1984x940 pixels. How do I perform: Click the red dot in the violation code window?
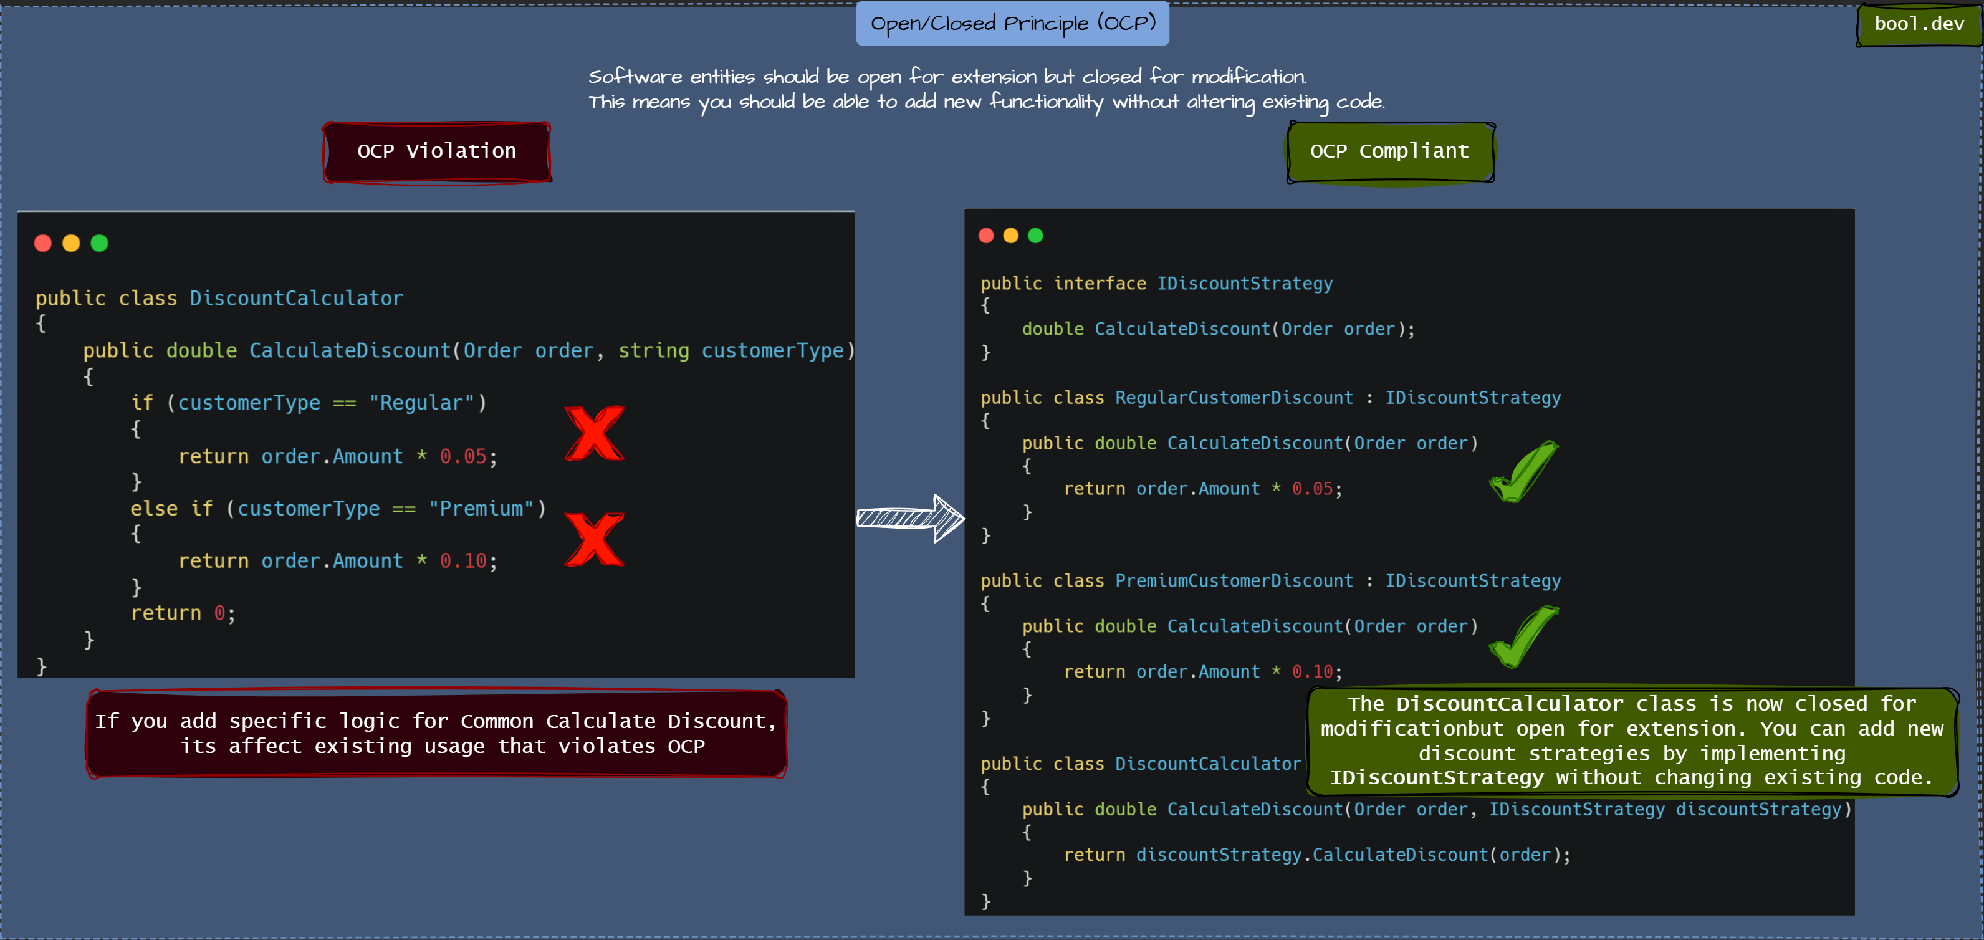(43, 244)
